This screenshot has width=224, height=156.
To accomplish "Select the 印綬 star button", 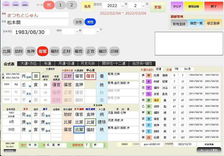I will 115,51.
